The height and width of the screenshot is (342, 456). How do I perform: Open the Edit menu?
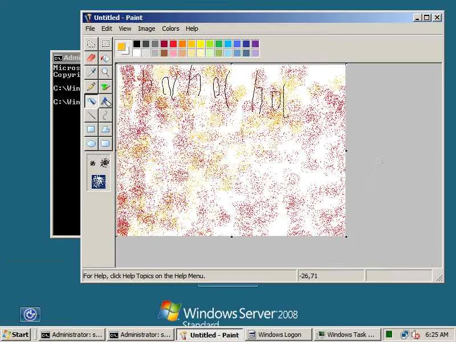point(107,28)
